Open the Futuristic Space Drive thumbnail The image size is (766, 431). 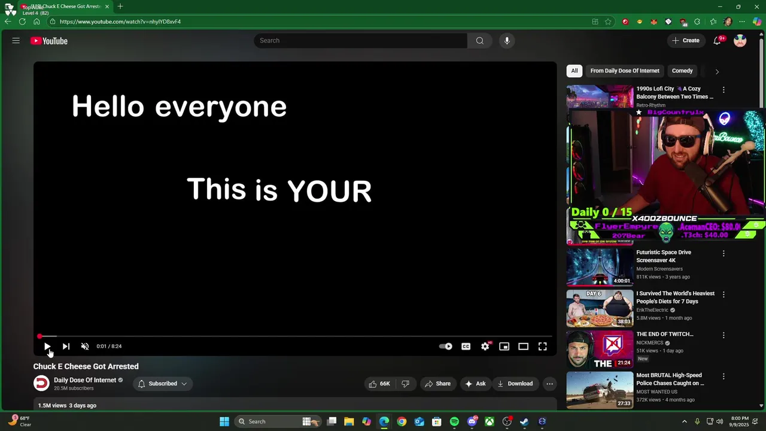(x=600, y=268)
